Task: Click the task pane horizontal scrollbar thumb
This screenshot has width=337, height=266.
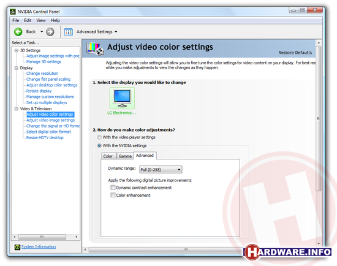Action: point(42,237)
